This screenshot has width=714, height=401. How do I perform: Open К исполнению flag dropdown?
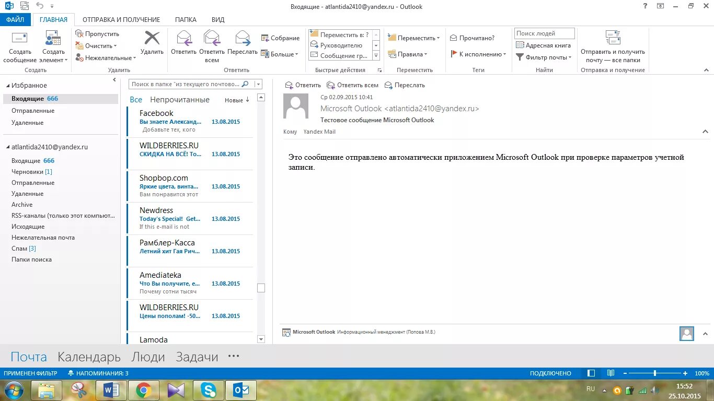pyautogui.click(x=478, y=54)
